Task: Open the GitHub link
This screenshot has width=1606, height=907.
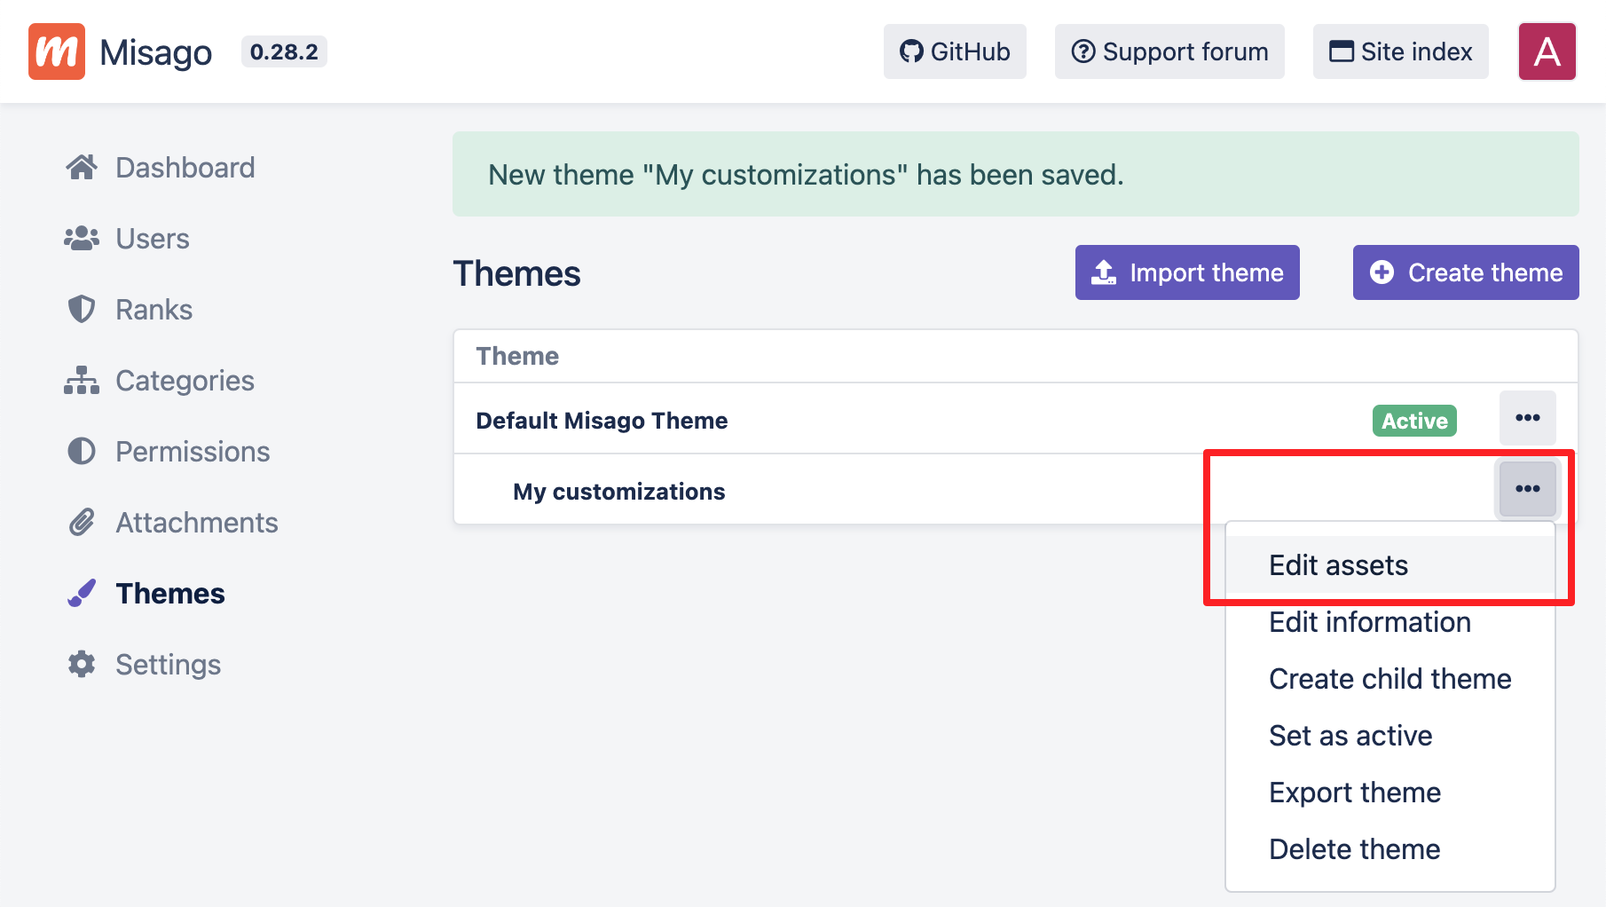Action: pos(955,51)
